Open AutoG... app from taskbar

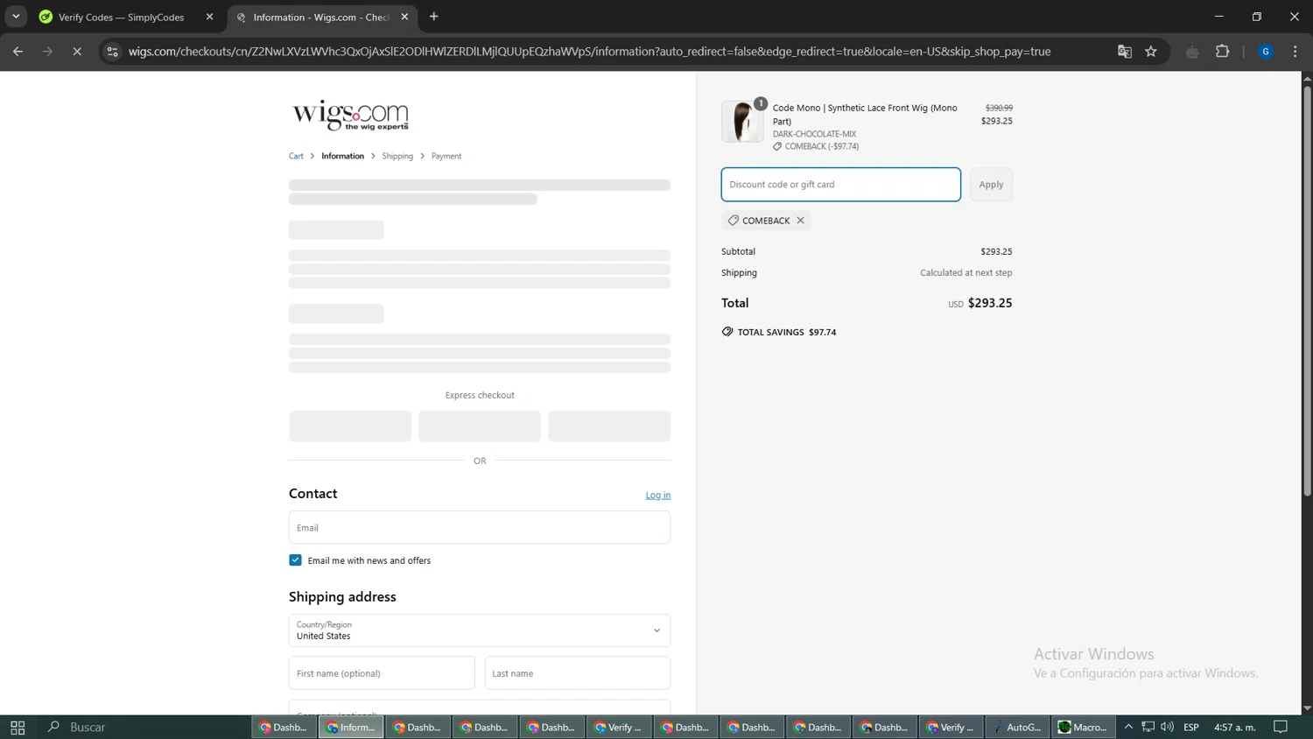pyautogui.click(x=1018, y=727)
